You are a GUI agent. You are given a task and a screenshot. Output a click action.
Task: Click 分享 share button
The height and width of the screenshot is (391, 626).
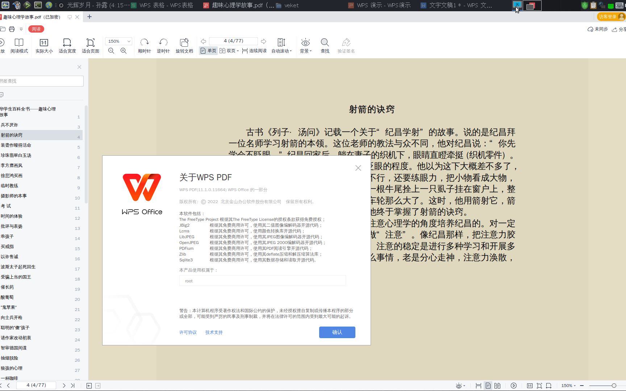pos(619,29)
